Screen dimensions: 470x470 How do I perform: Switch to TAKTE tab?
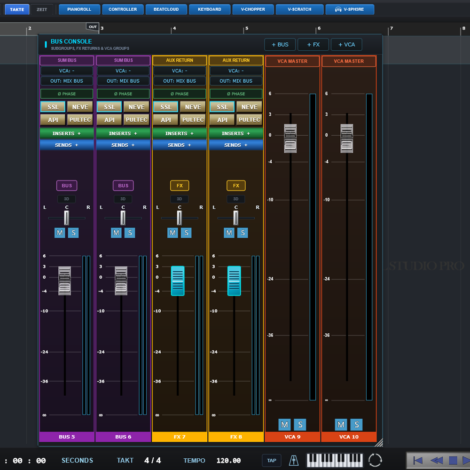tap(17, 9)
